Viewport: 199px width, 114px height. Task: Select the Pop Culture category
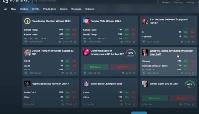(50, 9)
